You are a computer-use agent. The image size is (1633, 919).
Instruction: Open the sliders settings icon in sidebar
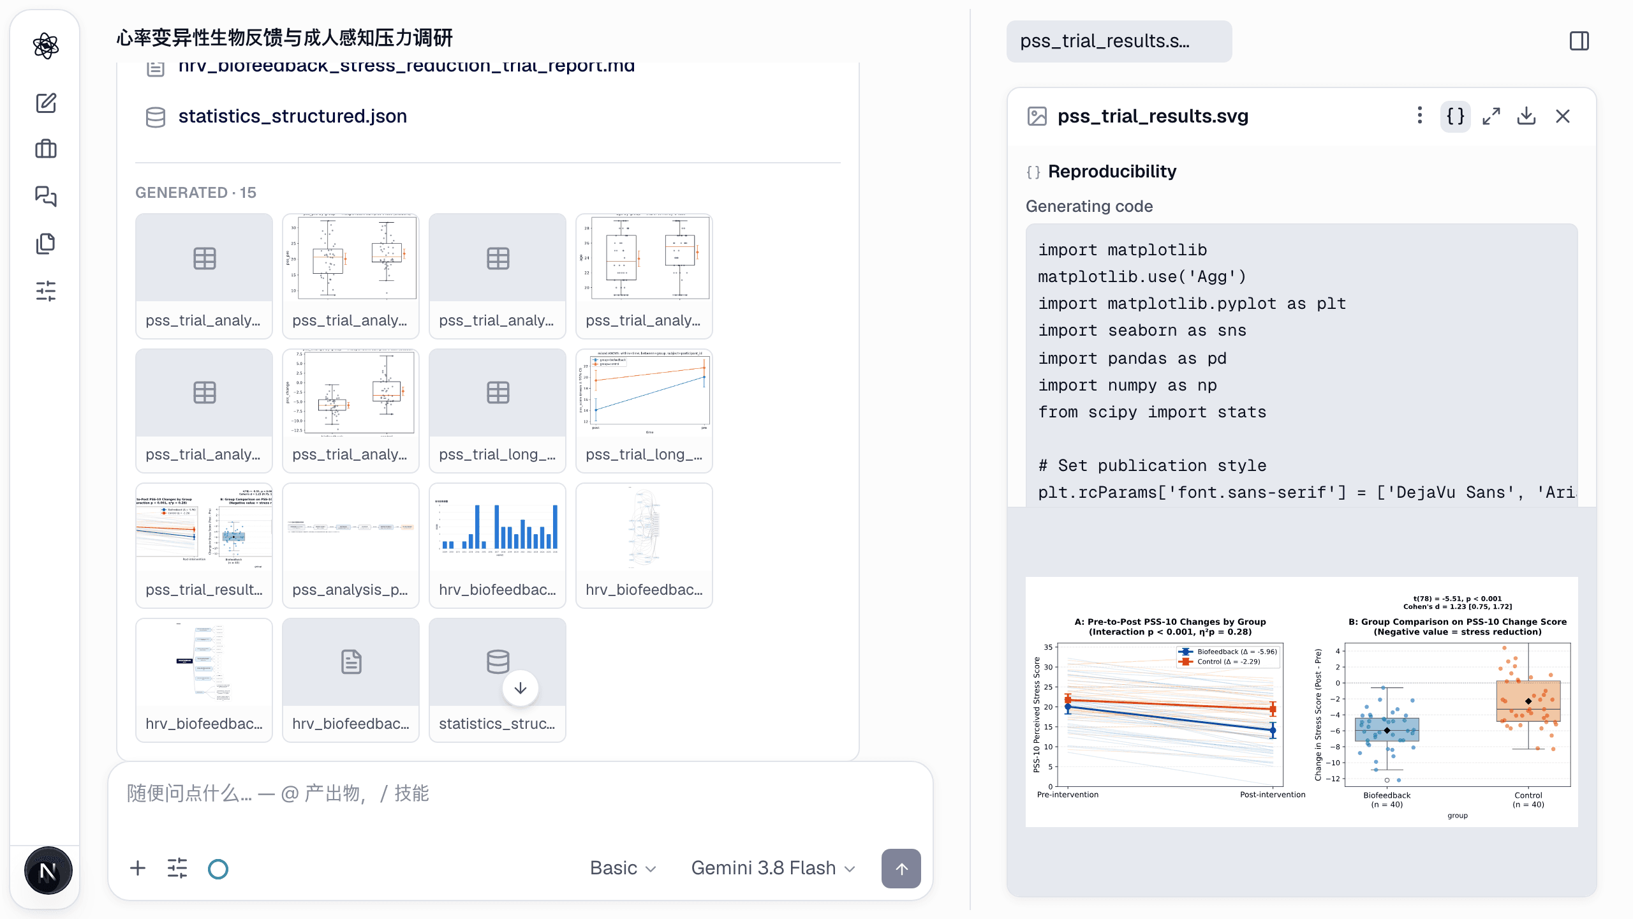pos(46,291)
